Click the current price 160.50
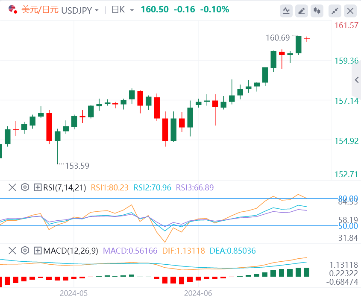 point(155,9)
